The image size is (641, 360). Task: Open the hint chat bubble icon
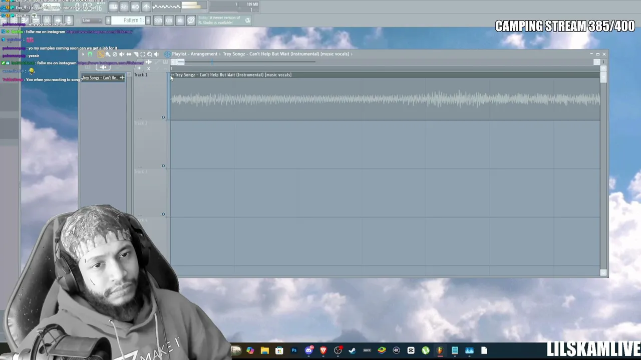point(191,20)
